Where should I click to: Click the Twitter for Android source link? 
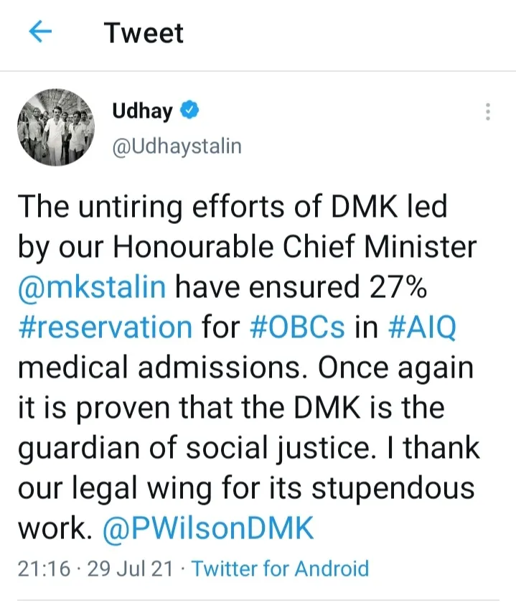281,569
